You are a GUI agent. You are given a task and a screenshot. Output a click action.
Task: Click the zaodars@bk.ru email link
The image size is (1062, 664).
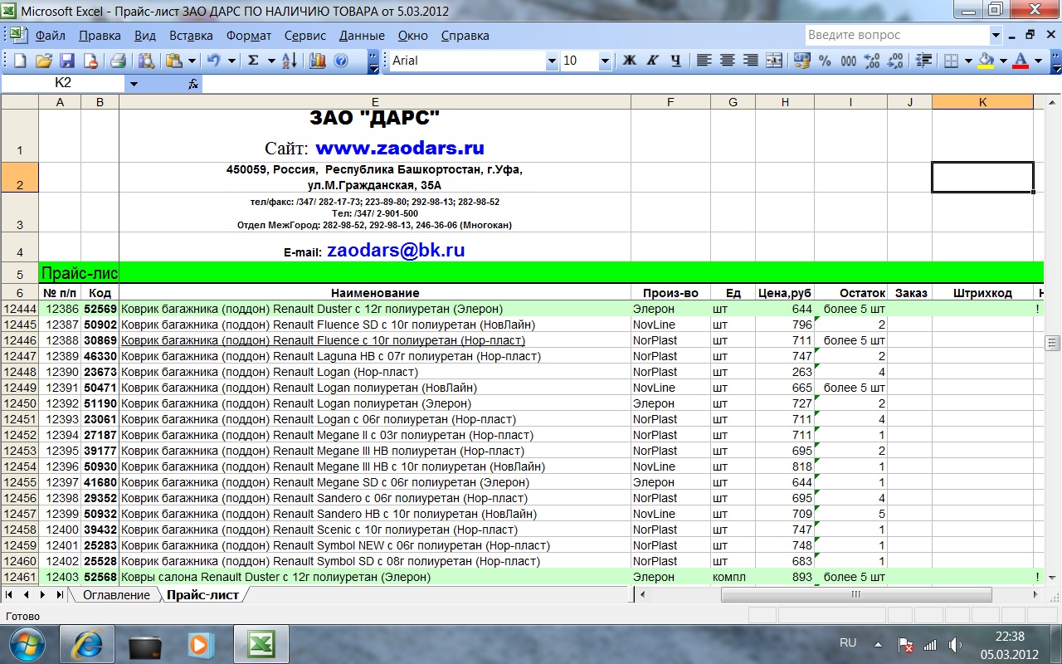point(396,251)
